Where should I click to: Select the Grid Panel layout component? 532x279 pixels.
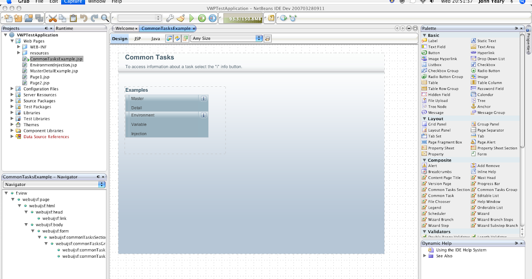[434, 124]
